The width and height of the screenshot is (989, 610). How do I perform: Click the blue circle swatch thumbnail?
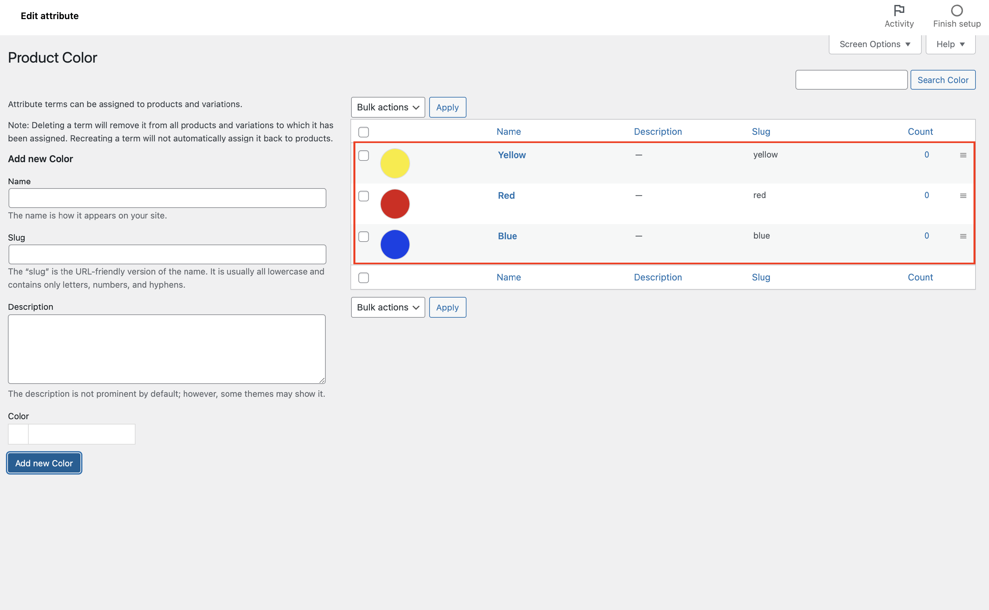point(395,245)
